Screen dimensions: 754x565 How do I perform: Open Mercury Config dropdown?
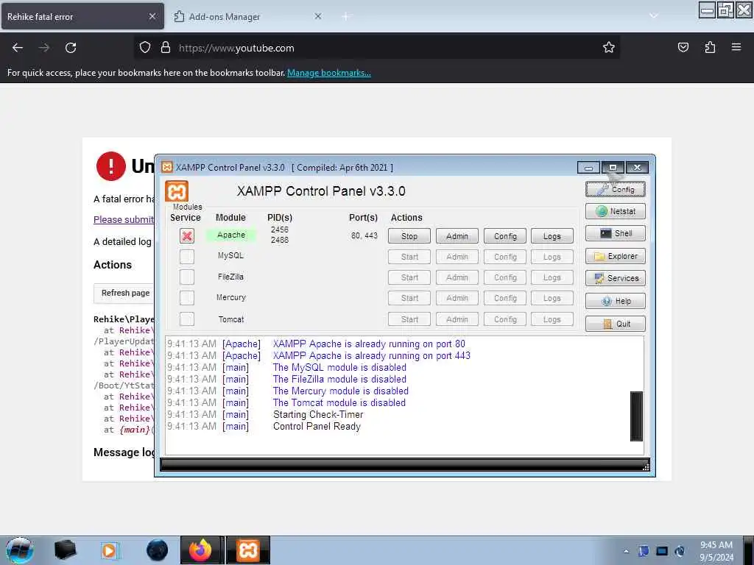tap(505, 298)
